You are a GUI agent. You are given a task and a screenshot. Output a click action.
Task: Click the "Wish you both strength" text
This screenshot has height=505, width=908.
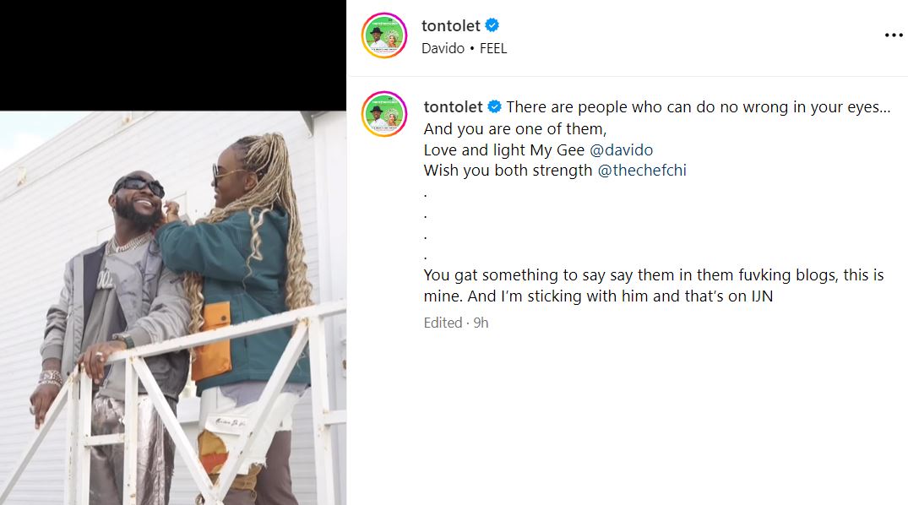(507, 171)
